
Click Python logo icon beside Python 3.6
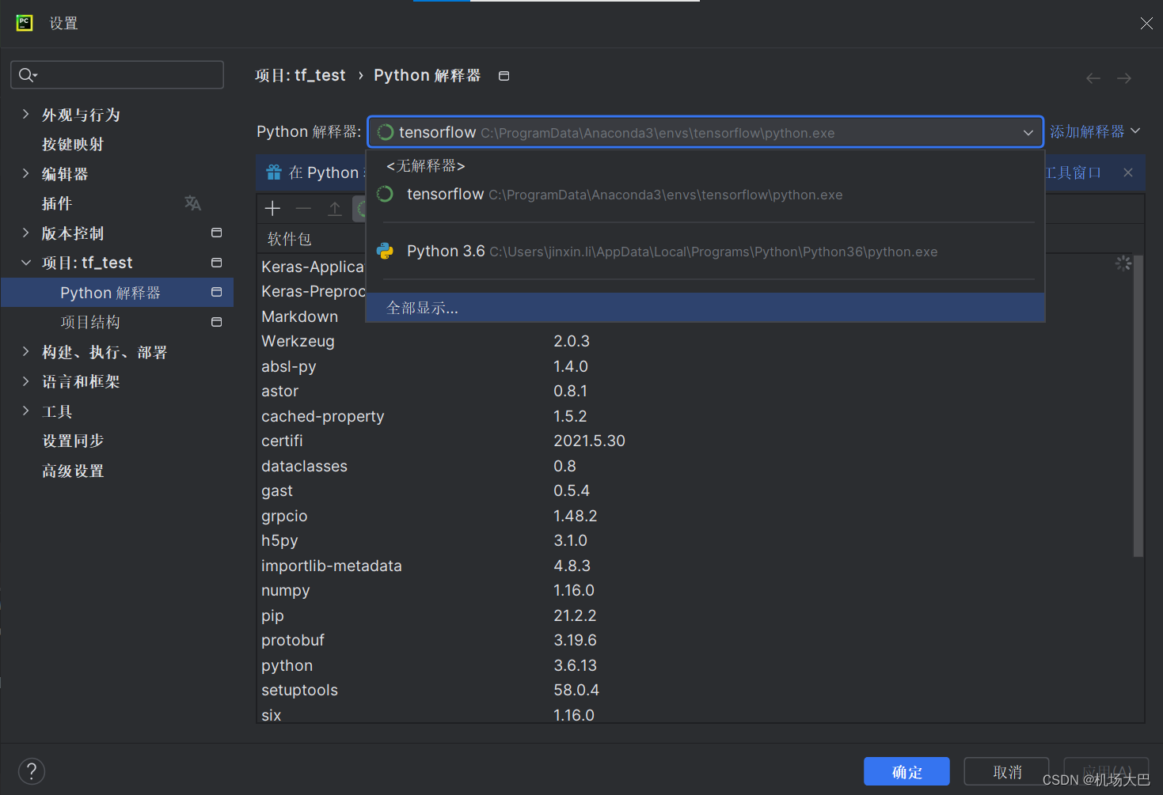pos(385,252)
